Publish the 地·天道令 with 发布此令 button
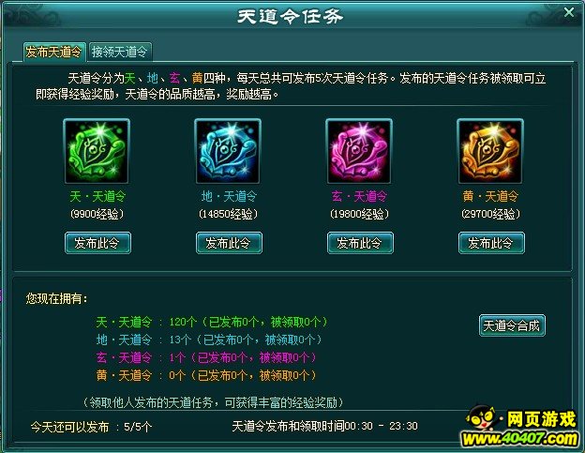The height and width of the screenshot is (453, 585). pyautogui.click(x=229, y=243)
